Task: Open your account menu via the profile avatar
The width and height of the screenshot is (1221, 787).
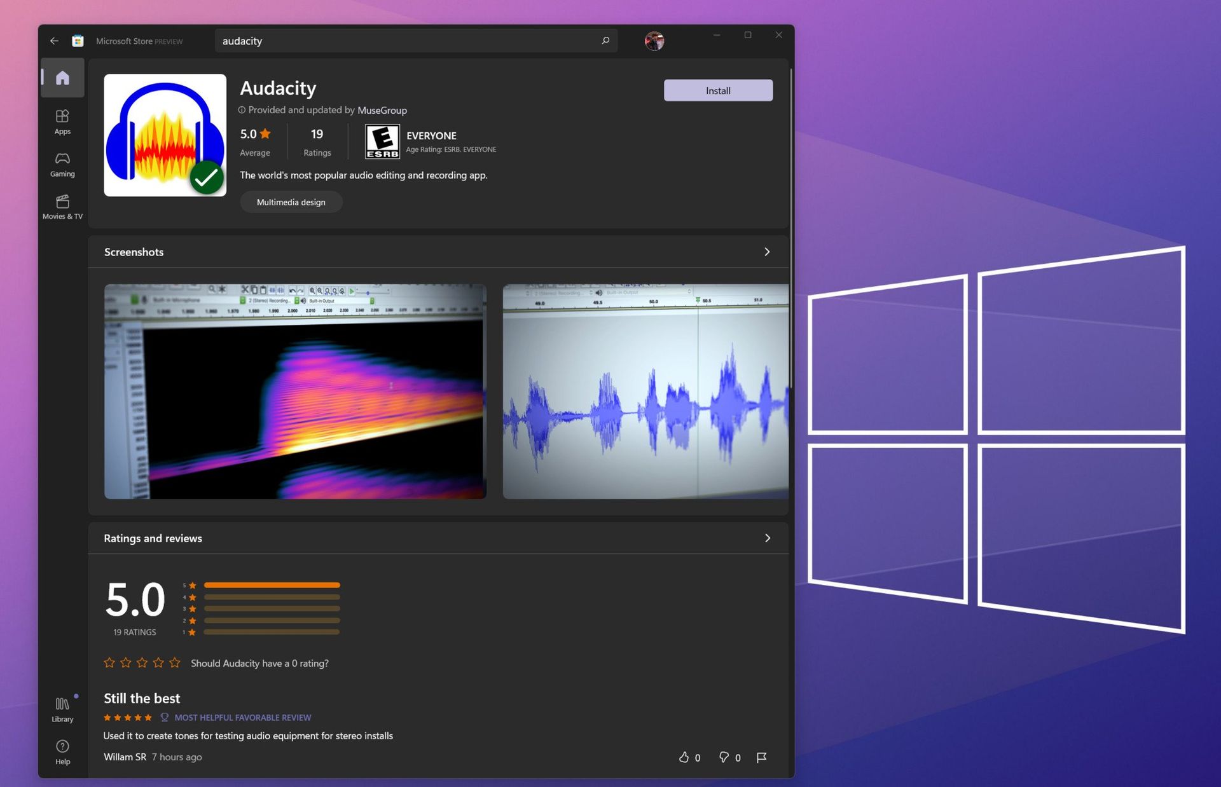Action: (x=654, y=40)
